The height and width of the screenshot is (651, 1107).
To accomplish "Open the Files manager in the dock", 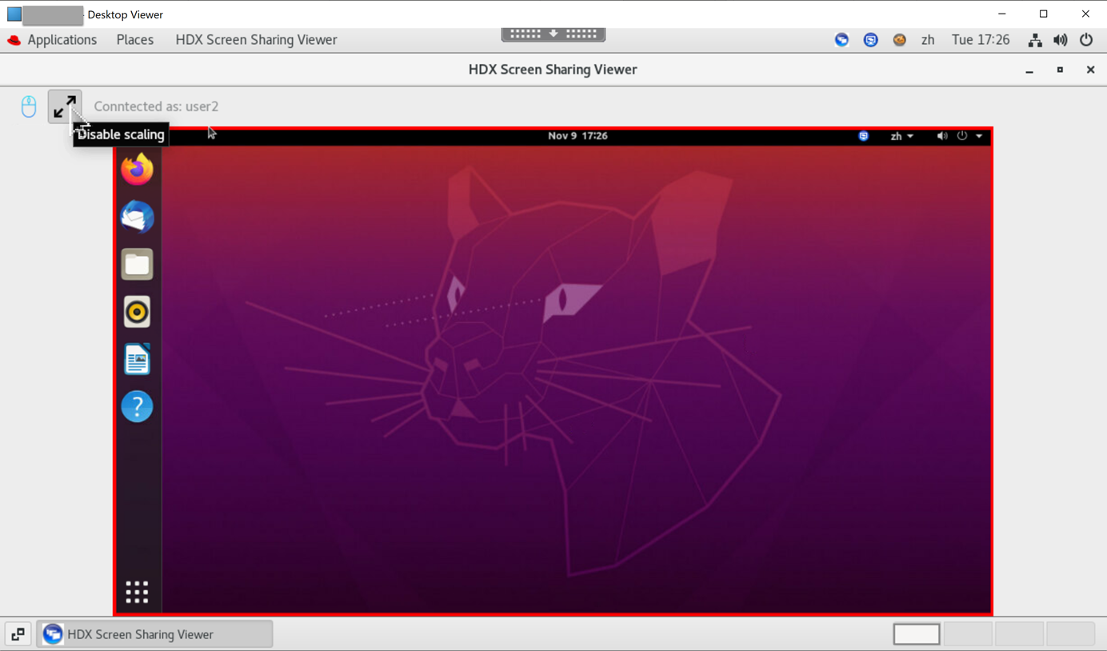I will point(137,265).
